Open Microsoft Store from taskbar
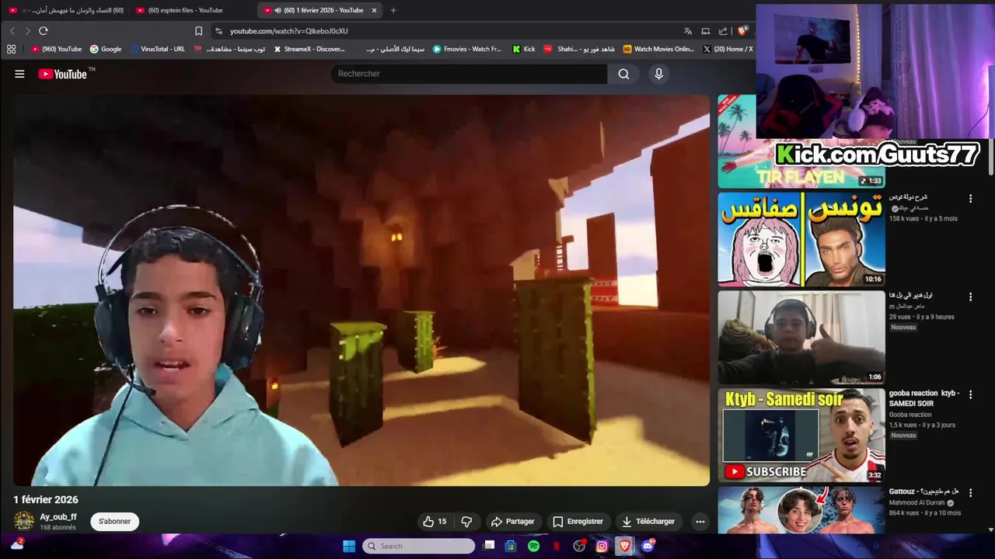 click(511, 546)
